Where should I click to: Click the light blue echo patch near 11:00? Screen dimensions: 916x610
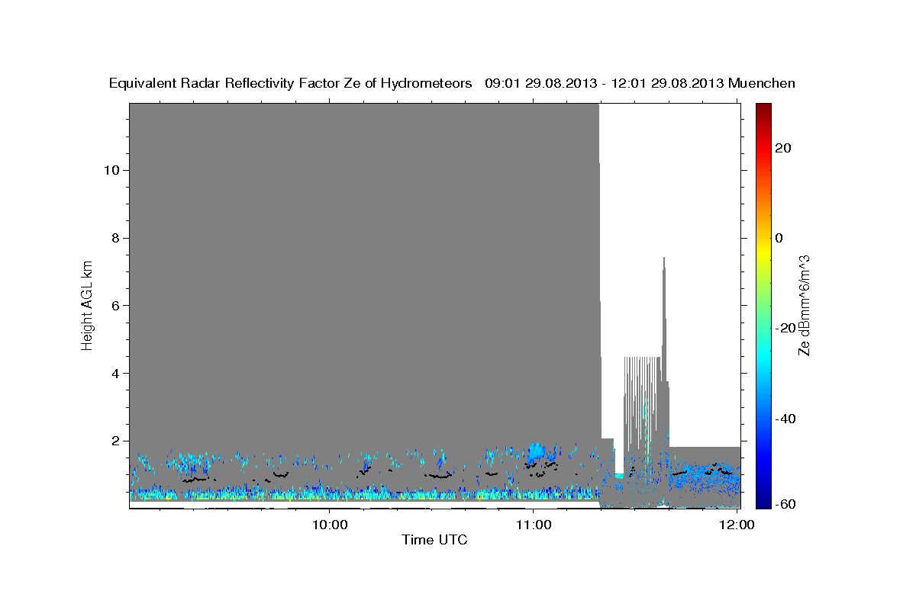click(x=537, y=452)
